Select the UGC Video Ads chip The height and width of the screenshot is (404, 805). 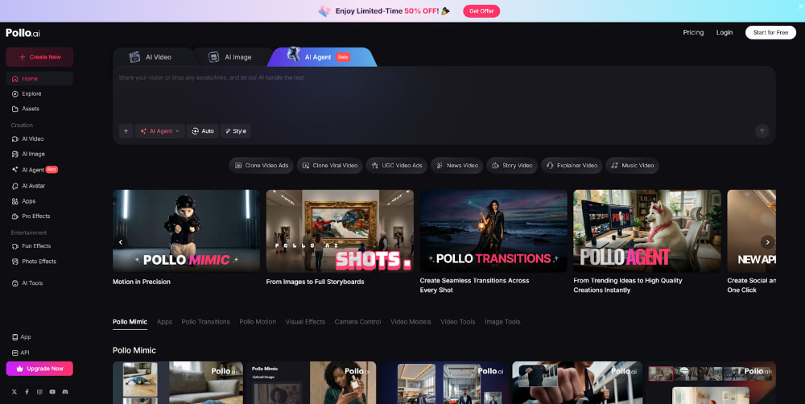[x=396, y=165]
